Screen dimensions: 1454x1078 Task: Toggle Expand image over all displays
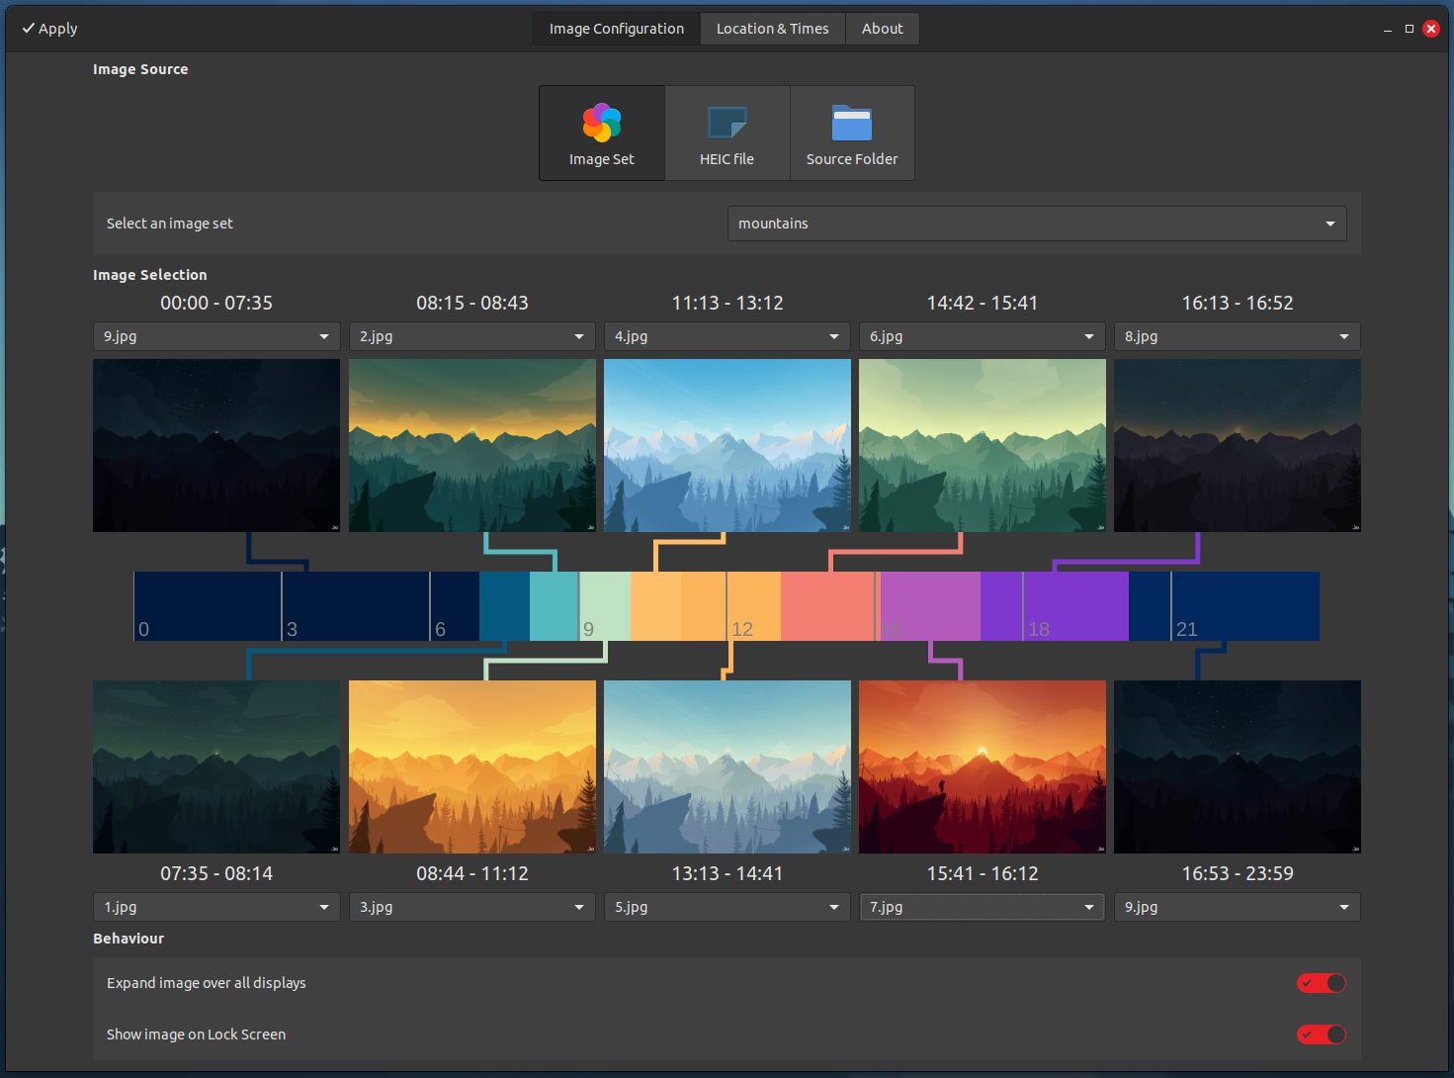pos(1321,983)
